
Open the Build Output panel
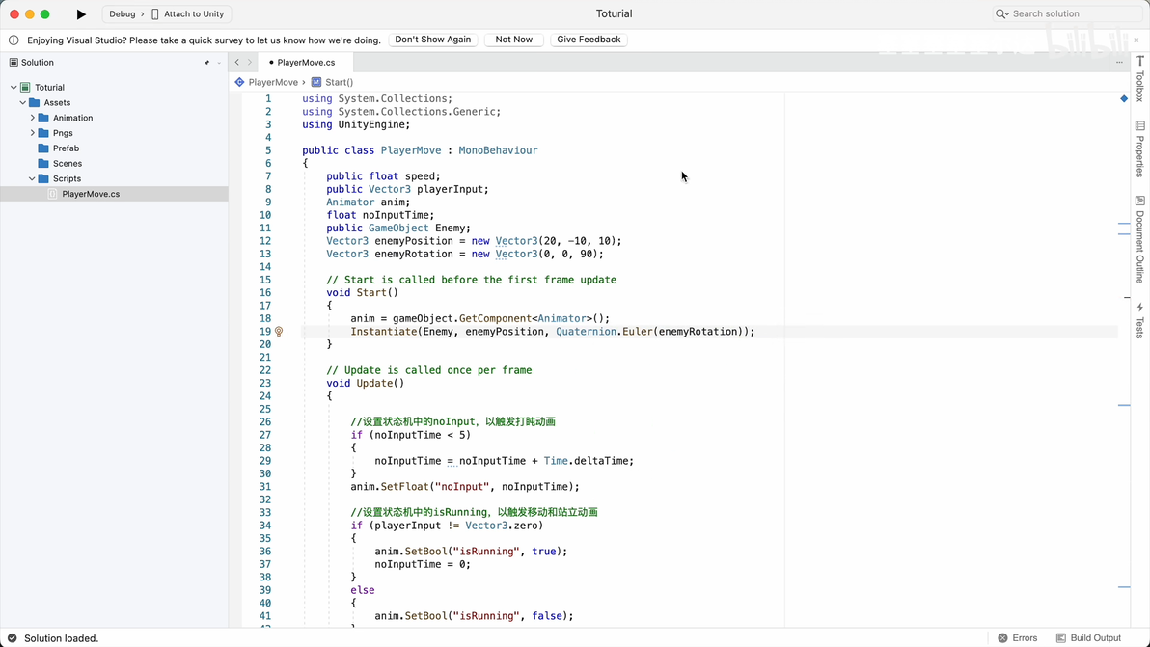pyautogui.click(x=1088, y=638)
